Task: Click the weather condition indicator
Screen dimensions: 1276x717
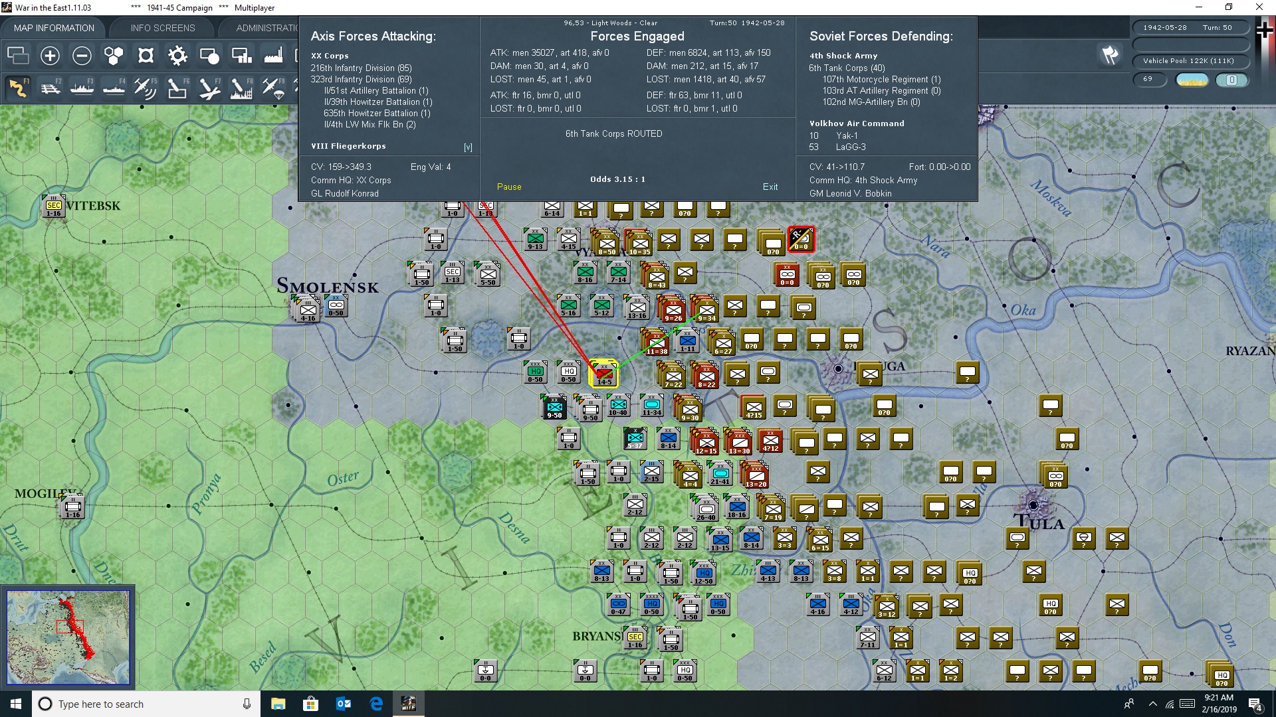Action: pyautogui.click(x=1192, y=80)
